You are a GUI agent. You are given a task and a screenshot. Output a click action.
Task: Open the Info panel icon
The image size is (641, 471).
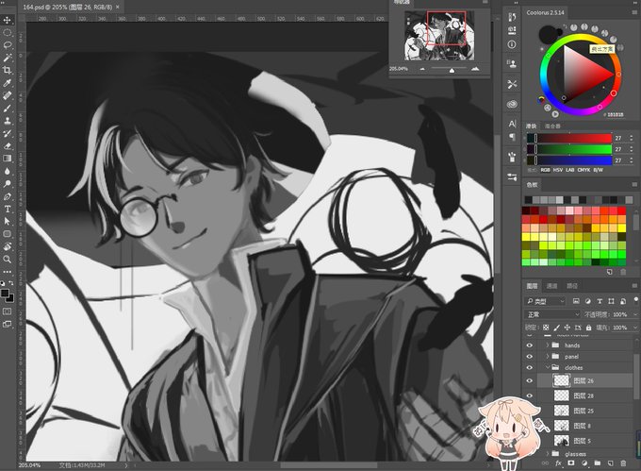512,44
